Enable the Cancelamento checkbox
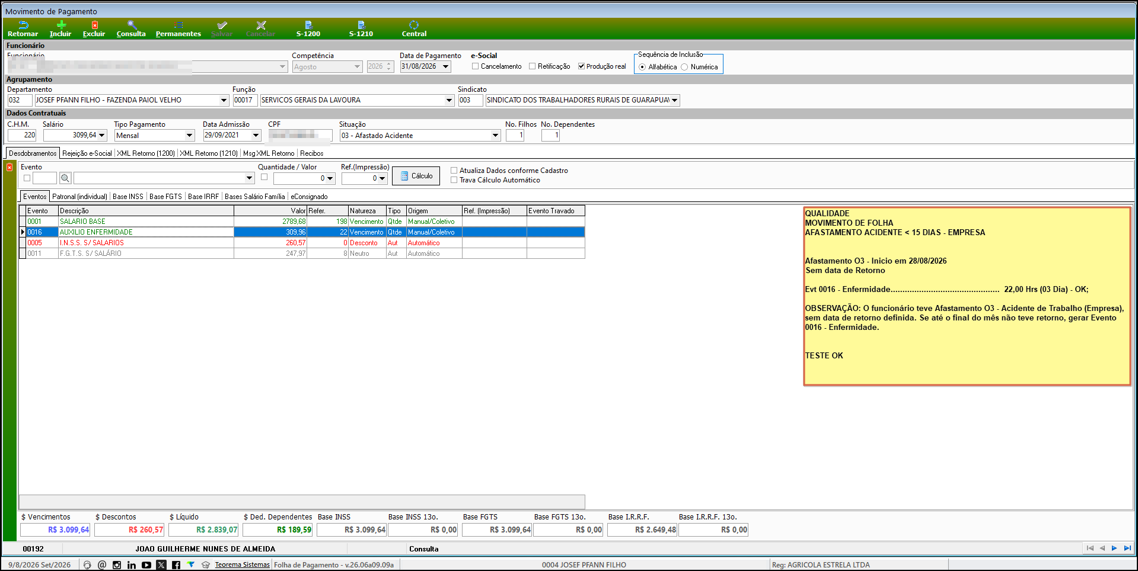 pyautogui.click(x=475, y=66)
